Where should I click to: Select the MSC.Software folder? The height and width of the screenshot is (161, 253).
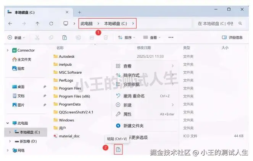(68, 73)
